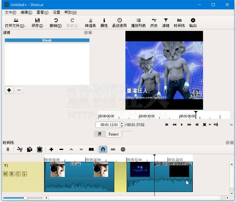Copy the selected timeline clip
This screenshot has height=202, width=236.
(x=30, y=149)
